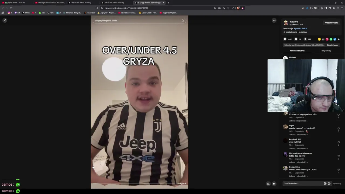Switch to 'Filmy twórcy' tab
Screen dimensions: 345x194
tap(326, 51)
